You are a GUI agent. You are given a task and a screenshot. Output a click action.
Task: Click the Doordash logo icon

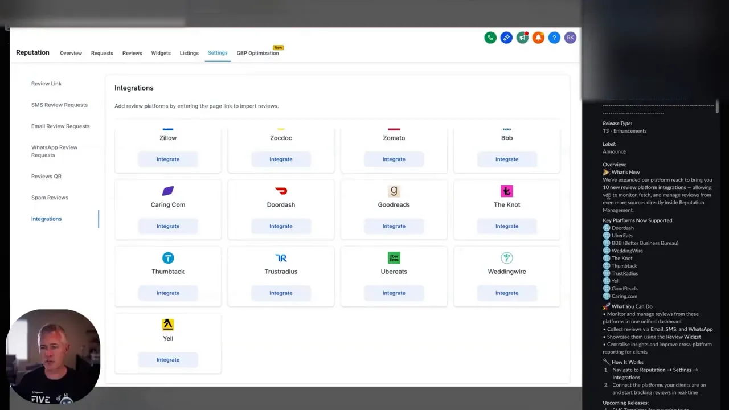click(x=281, y=191)
